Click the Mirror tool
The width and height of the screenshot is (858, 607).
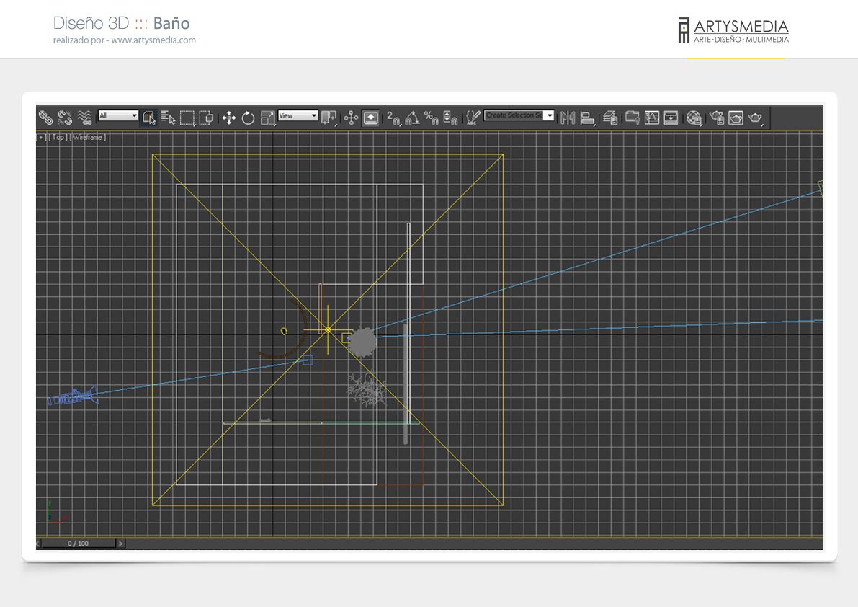click(568, 118)
